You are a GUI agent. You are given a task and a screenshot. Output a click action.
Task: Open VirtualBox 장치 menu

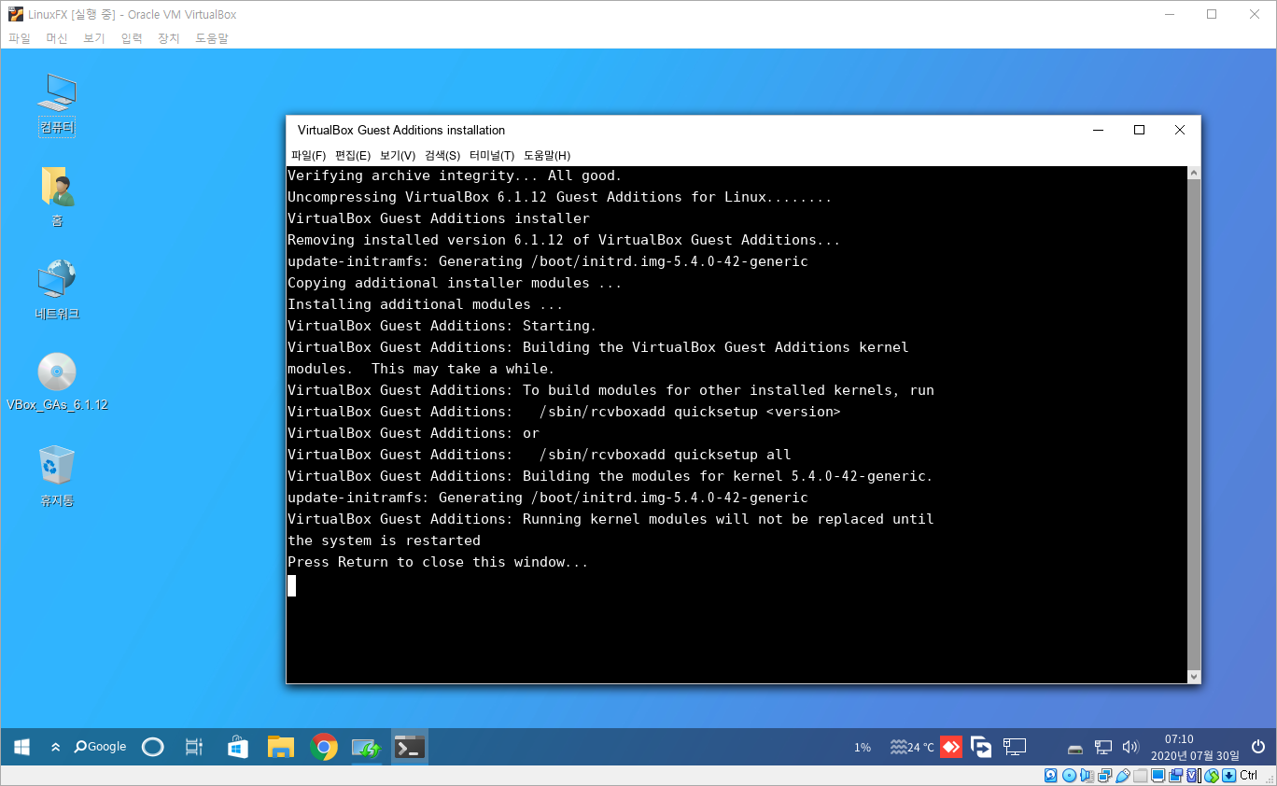pos(169,38)
